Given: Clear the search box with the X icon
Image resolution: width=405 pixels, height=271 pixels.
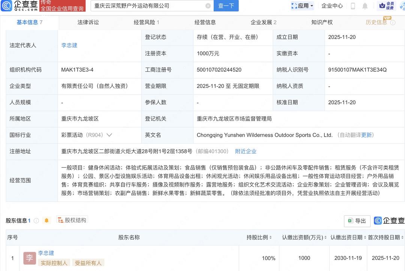Looking at the screenshot, I should point(208,6).
